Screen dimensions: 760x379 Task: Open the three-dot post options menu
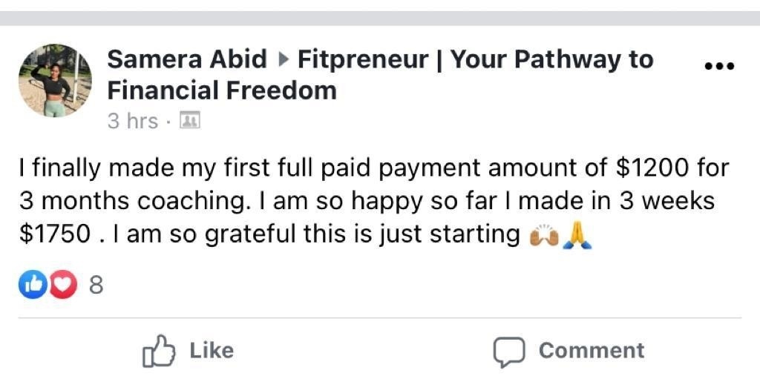[719, 65]
